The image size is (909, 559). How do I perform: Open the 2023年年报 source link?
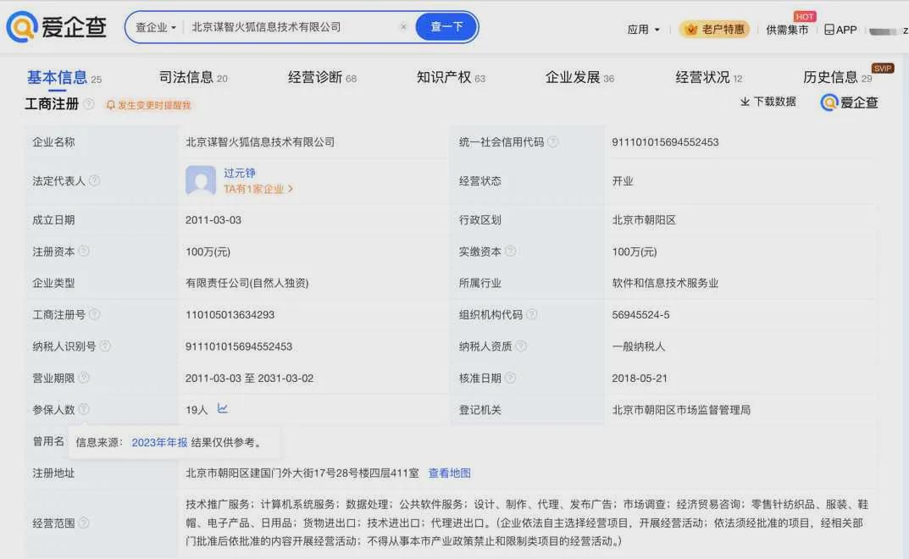coord(159,442)
